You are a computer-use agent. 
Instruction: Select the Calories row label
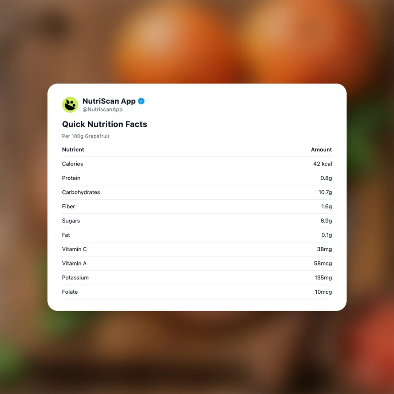(x=73, y=164)
